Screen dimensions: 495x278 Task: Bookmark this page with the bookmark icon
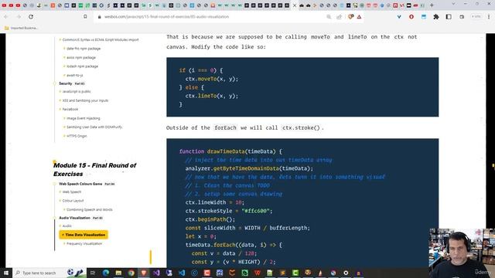[85, 17]
